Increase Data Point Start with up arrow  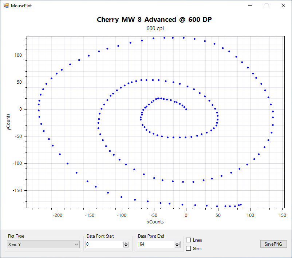(x=126, y=243)
